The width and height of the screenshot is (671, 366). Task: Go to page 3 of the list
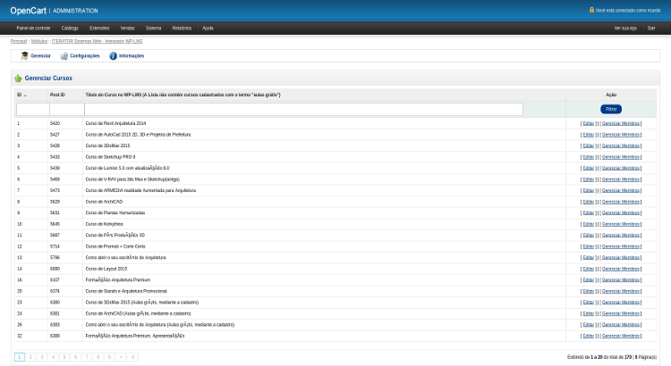click(x=42, y=357)
